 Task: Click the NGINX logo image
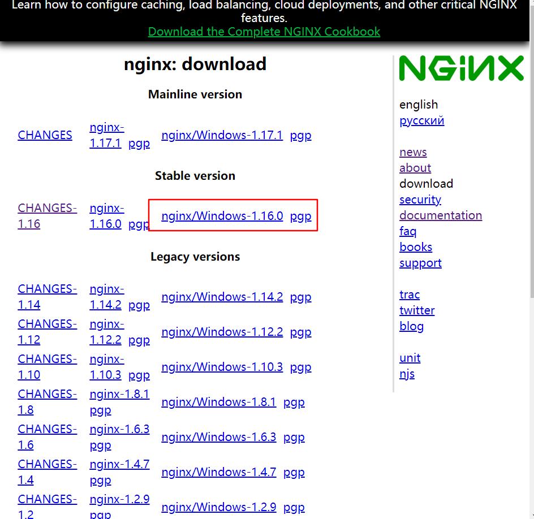pyautogui.click(x=461, y=68)
